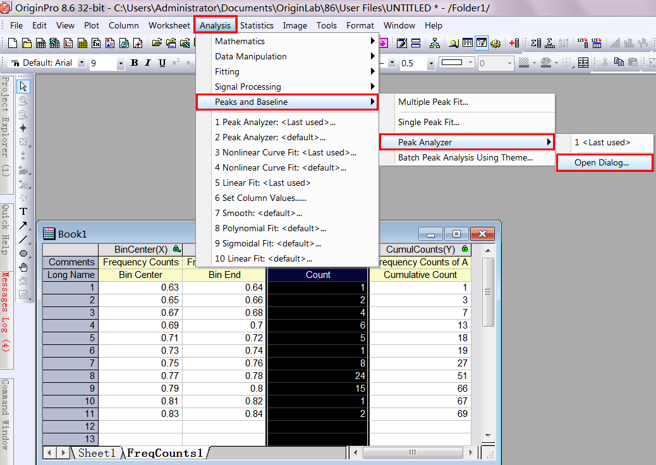Select the Pointer arrow tool
This screenshot has width=656, height=465.
pyautogui.click(x=23, y=87)
